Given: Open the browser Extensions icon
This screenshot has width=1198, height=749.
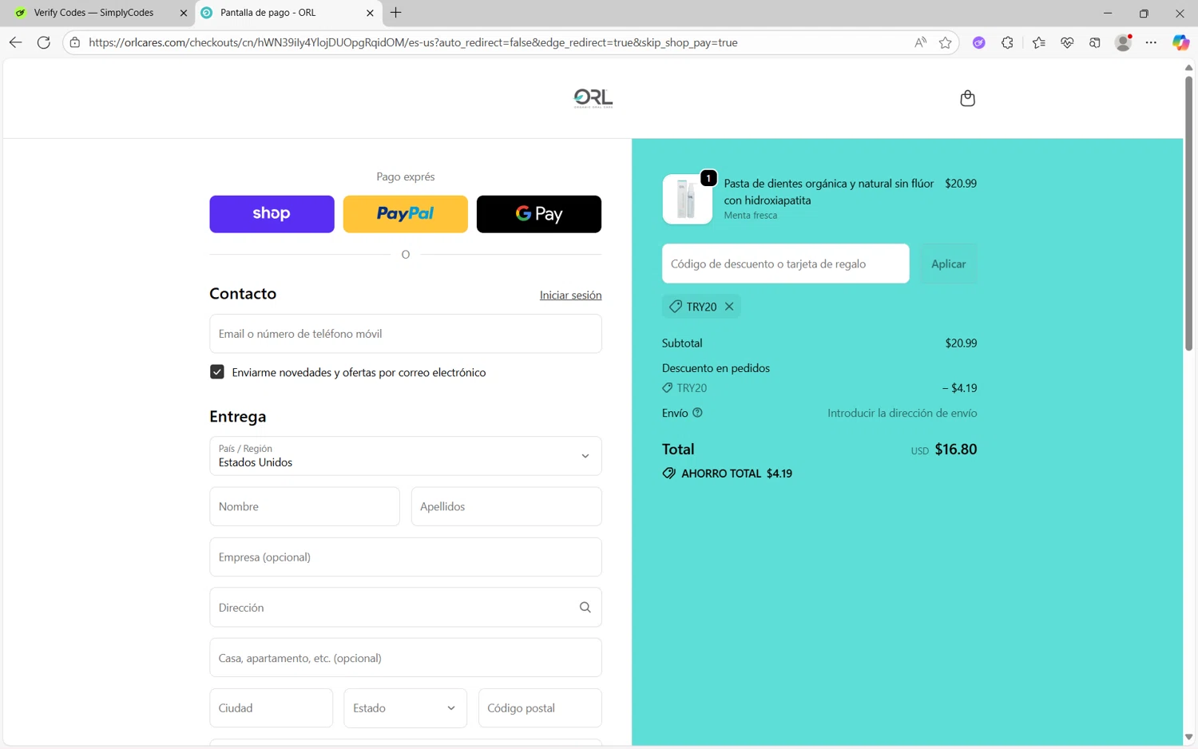Looking at the screenshot, I should [x=1007, y=42].
